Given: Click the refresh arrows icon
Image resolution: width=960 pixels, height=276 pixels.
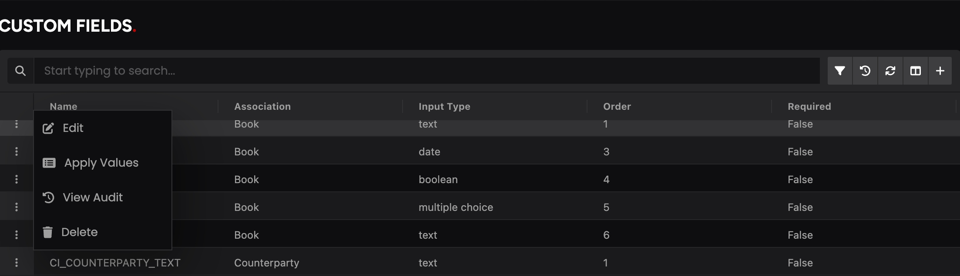Looking at the screenshot, I should coord(890,71).
